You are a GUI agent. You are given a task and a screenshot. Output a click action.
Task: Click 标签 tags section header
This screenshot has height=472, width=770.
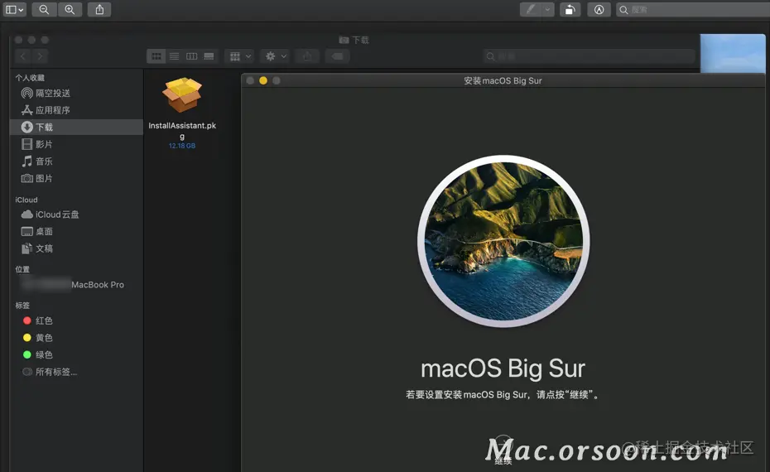(x=22, y=306)
